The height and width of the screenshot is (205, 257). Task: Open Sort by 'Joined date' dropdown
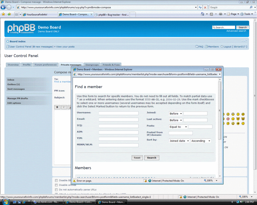point(179,141)
